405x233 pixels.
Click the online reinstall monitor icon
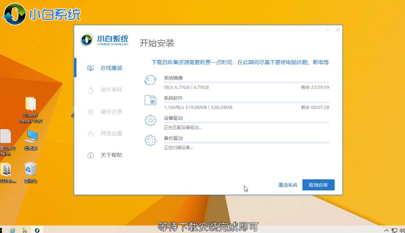(x=91, y=68)
